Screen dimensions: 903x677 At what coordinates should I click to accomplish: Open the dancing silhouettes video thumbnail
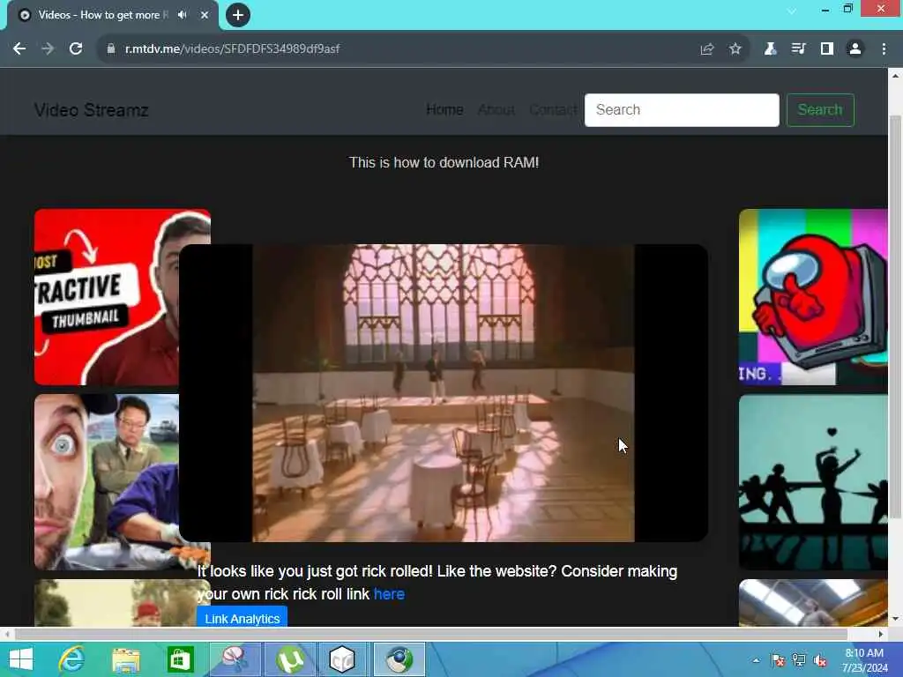click(813, 482)
